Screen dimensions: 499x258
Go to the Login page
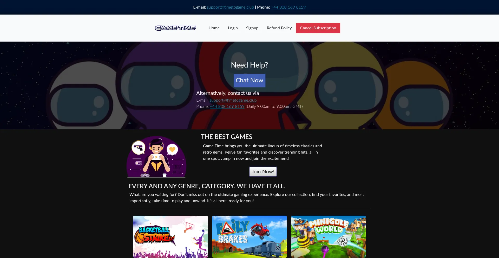[x=233, y=28]
